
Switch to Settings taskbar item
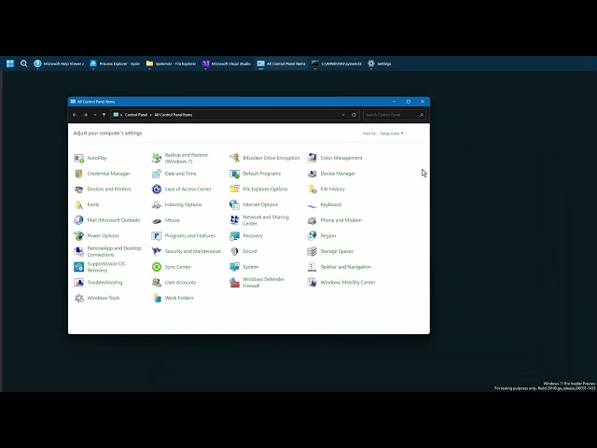point(380,63)
